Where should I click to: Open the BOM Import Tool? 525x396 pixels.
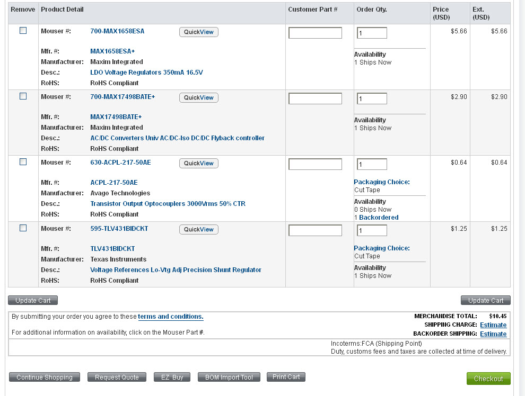229,377
